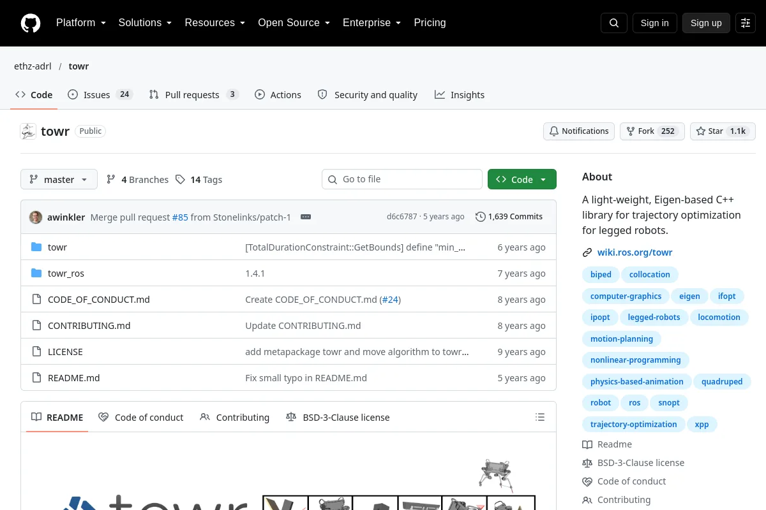Select the biped topic tag
Screen dimensions: 766x510
pyautogui.click(x=601, y=275)
